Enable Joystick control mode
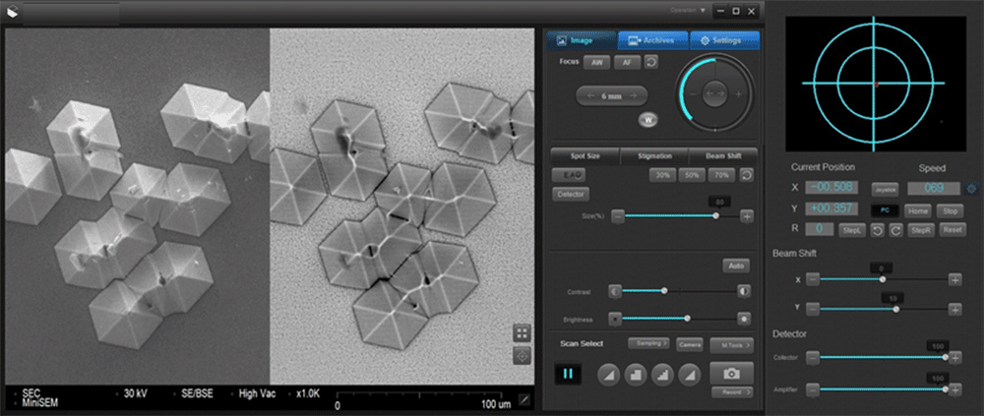This screenshot has height=416, width=984. click(x=886, y=188)
